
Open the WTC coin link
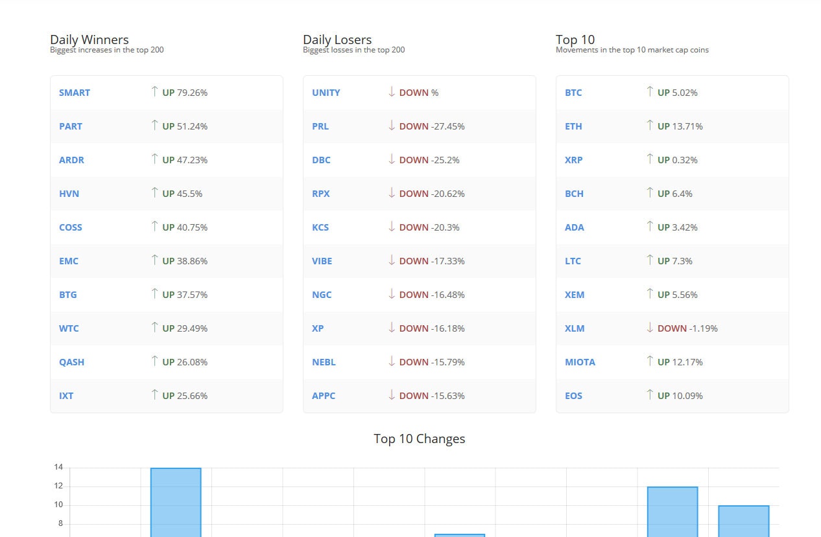pyautogui.click(x=69, y=328)
